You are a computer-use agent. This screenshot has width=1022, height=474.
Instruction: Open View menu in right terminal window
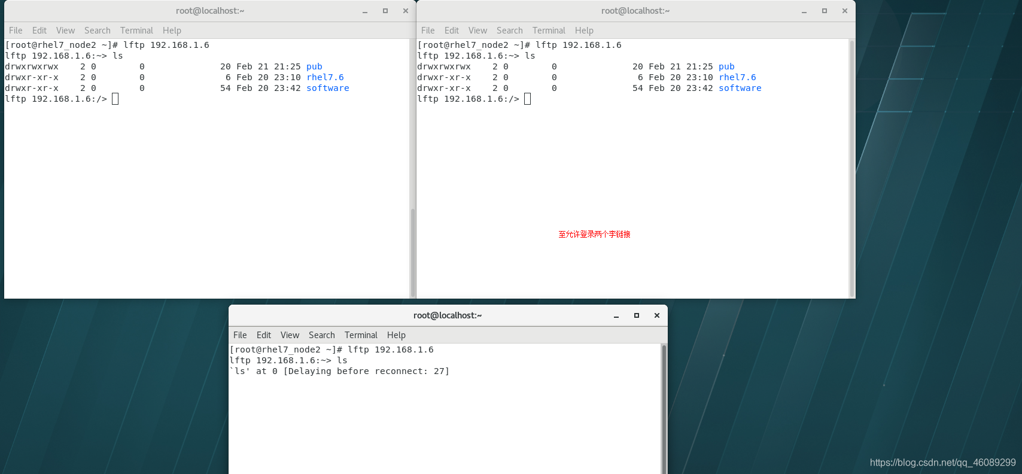coord(478,31)
